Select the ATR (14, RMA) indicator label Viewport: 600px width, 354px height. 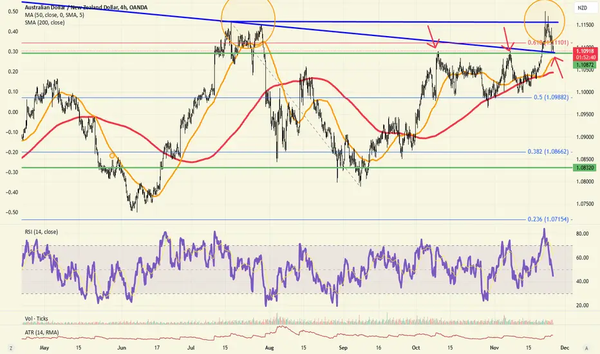pyautogui.click(x=42, y=333)
